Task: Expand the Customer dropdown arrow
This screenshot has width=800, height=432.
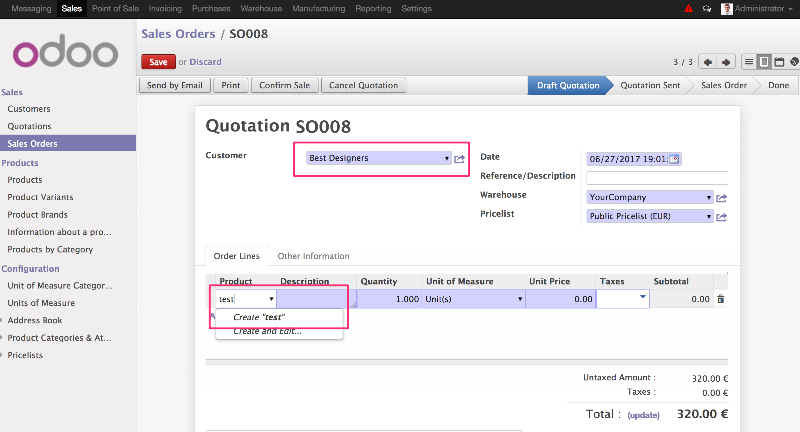Action: (x=447, y=158)
